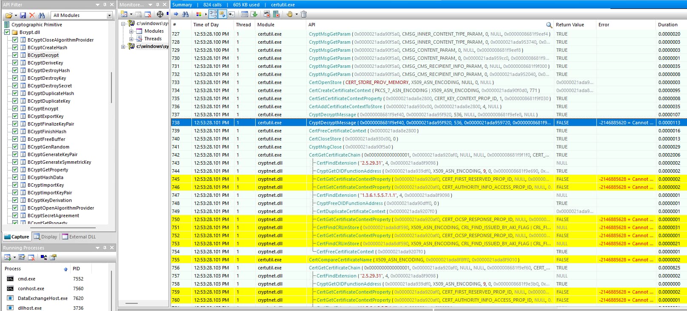
Task: Open Running Processes panel options dropdown arrow
Action: [97, 247]
